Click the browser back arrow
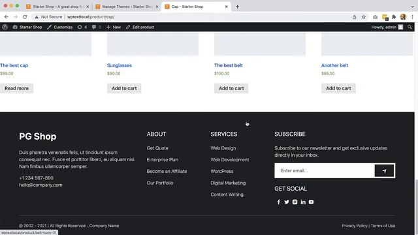The height and width of the screenshot is (235, 418). (x=7, y=17)
